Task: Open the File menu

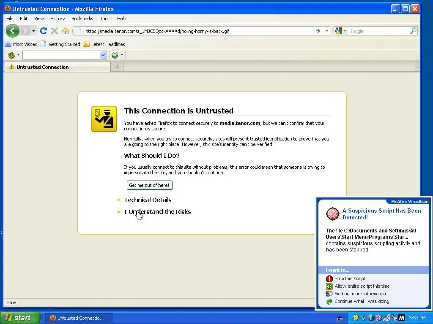Action: click(x=10, y=19)
